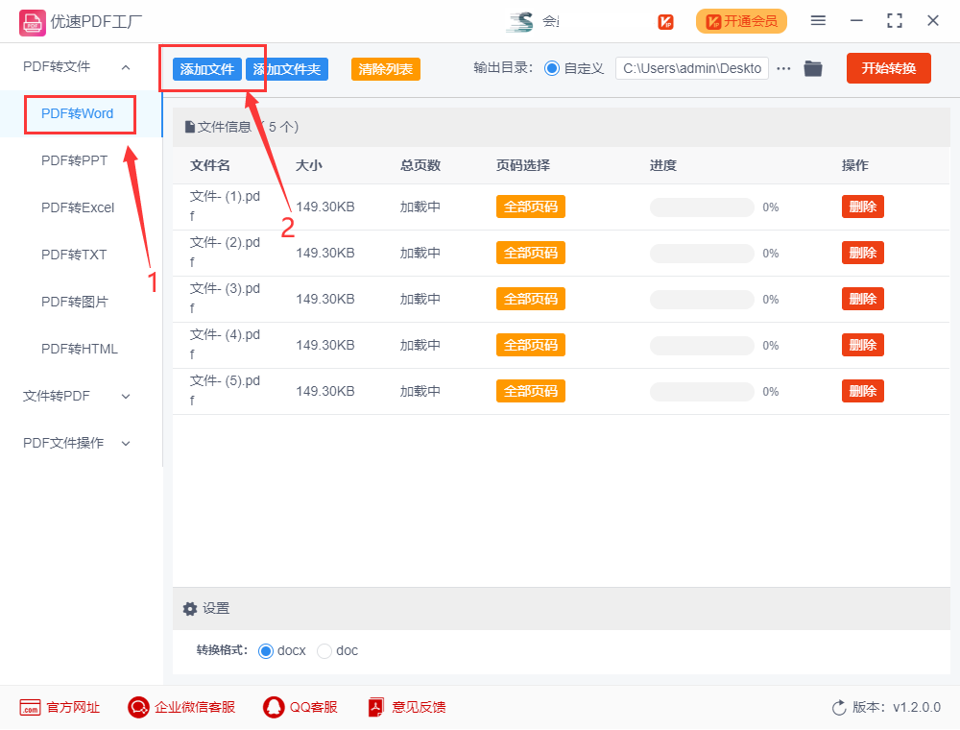Click 加载中 status of 文件- (5).pdf
This screenshot has height=730, width=960.
tap(420, 391)
